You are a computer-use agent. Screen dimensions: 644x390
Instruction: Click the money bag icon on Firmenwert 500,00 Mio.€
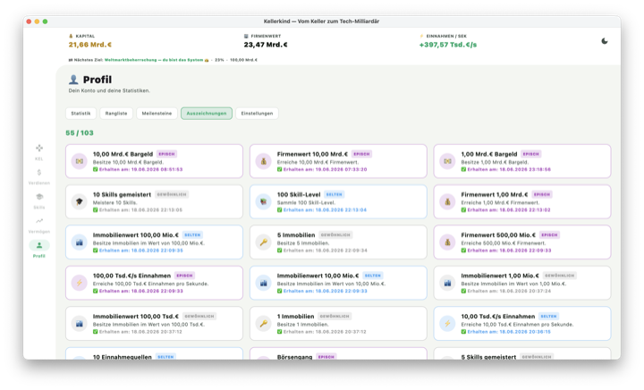coord(448,242)
